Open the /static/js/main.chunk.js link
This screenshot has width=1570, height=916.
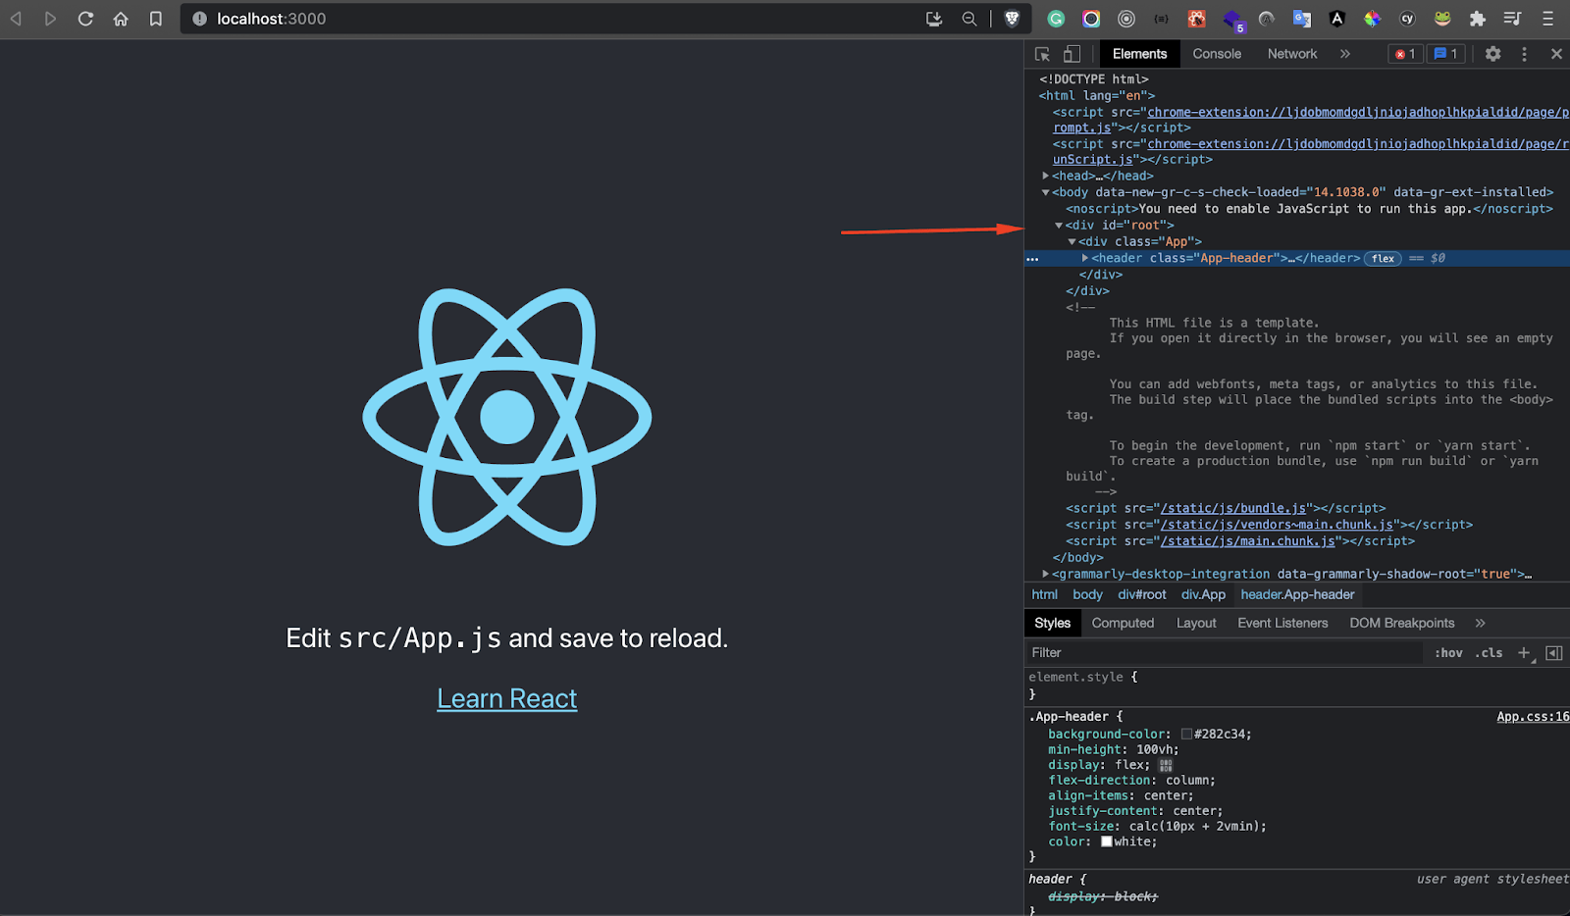point(1248,541)
